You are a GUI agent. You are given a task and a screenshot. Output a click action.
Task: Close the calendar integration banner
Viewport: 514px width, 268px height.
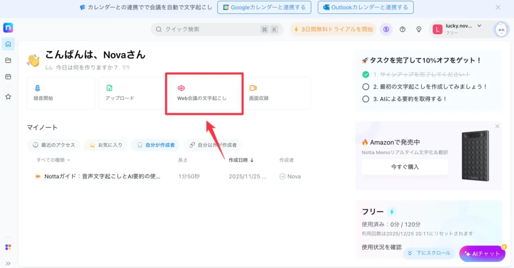pyautogui.click(x=498, y=7)
